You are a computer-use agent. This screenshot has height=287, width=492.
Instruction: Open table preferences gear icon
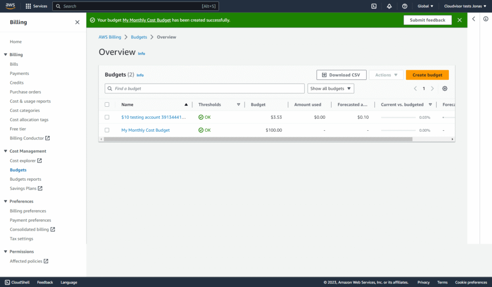coord(444,88)
